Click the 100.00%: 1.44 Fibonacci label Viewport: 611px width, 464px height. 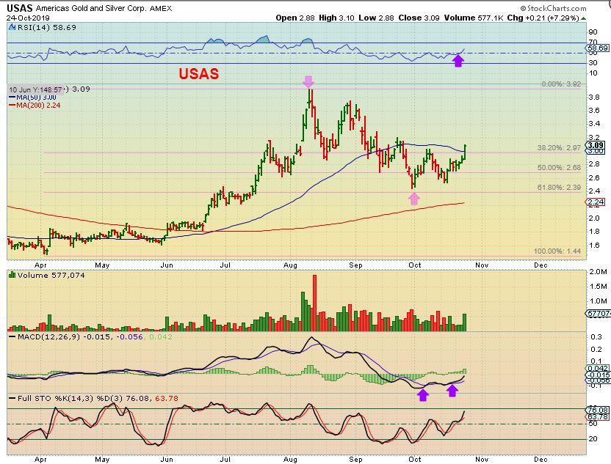click(x=557, y=251)
